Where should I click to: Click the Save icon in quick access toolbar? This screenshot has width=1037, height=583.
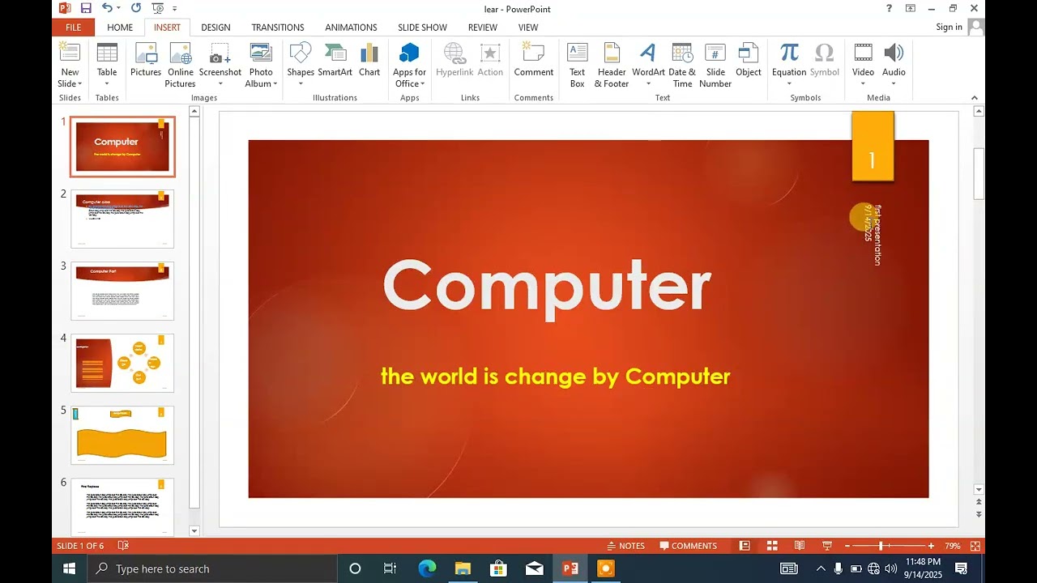click(86, 8)
